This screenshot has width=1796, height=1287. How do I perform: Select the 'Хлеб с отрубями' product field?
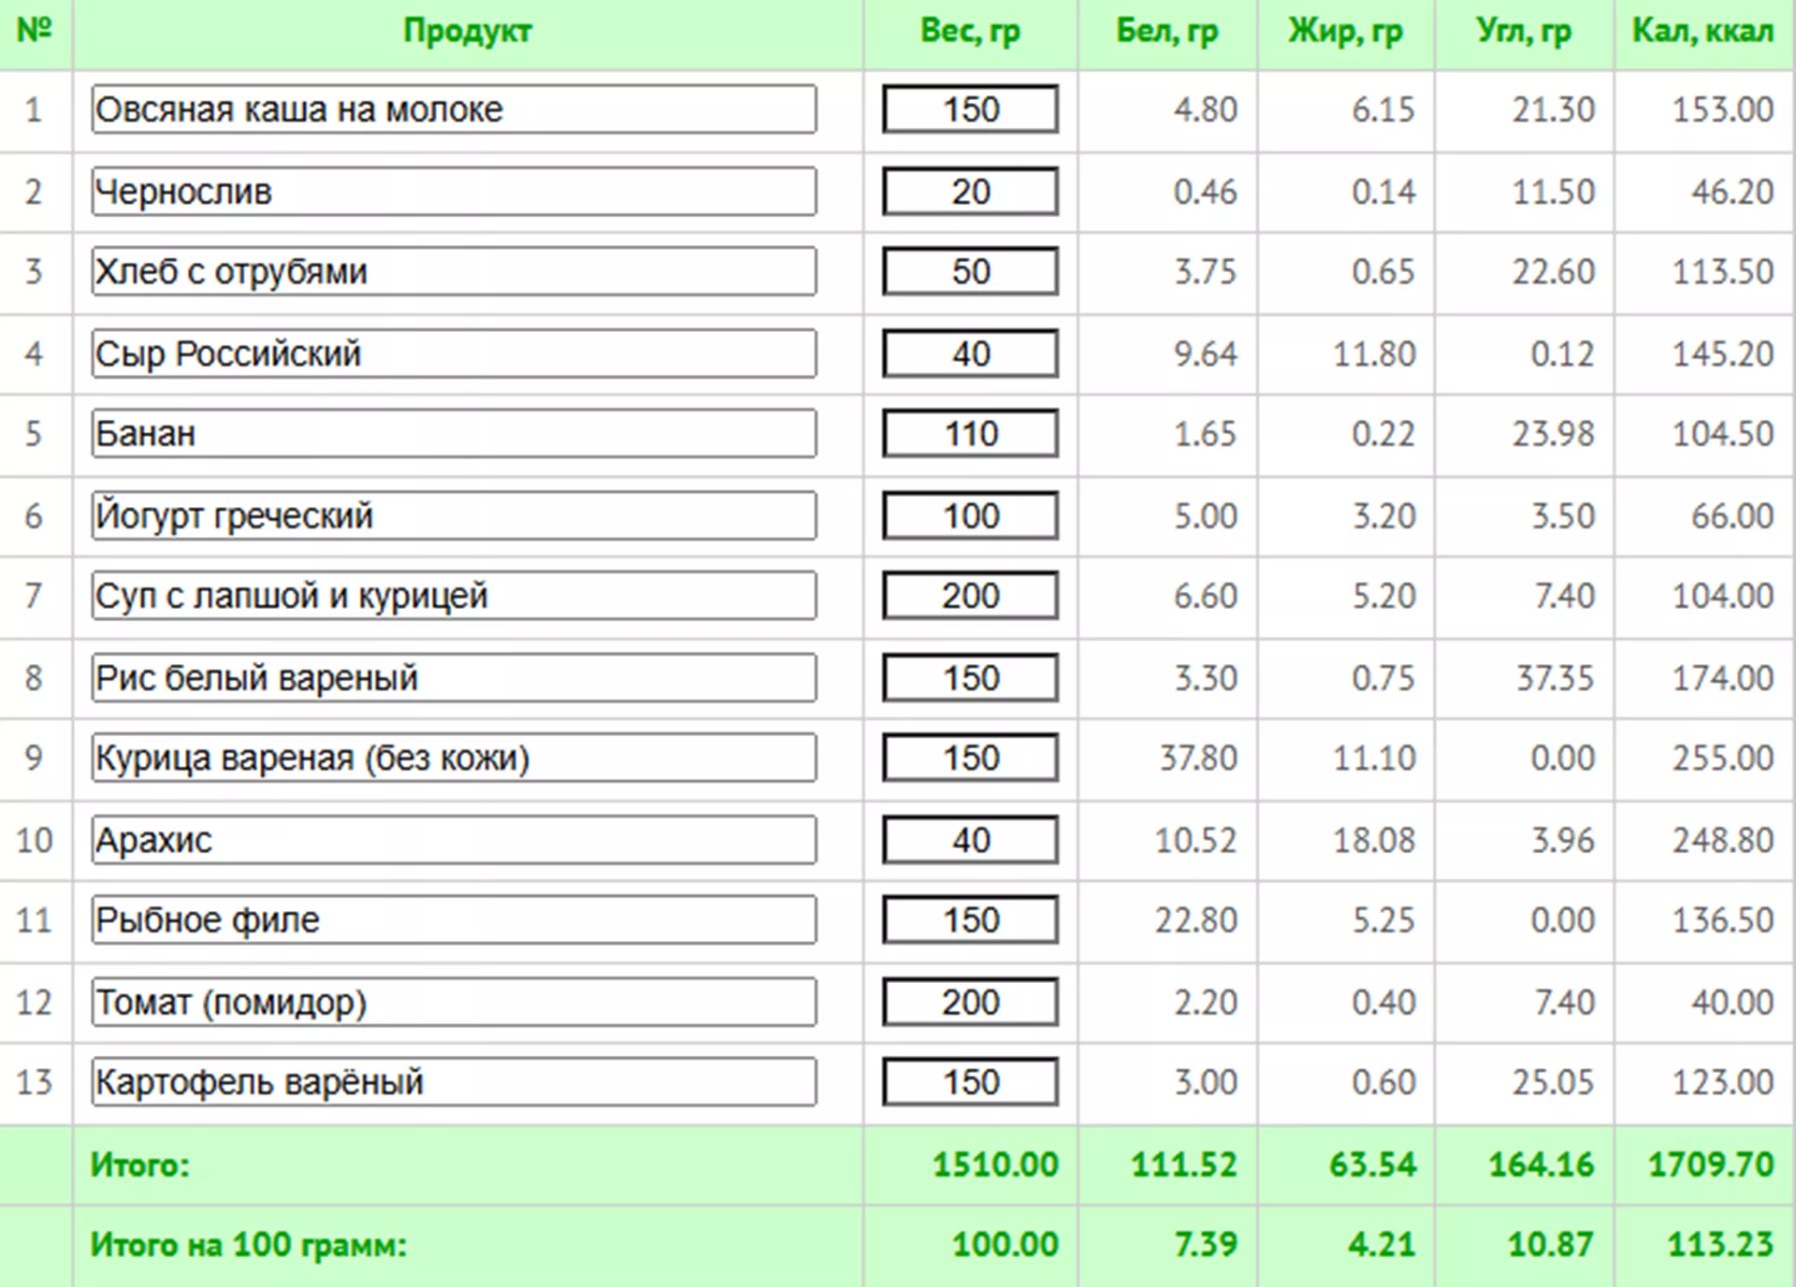(x=454, y=271)
